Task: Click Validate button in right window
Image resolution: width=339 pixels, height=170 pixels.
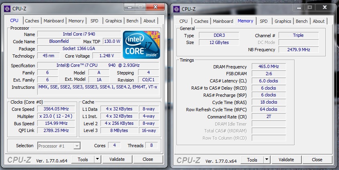Action: click(286, 160)
